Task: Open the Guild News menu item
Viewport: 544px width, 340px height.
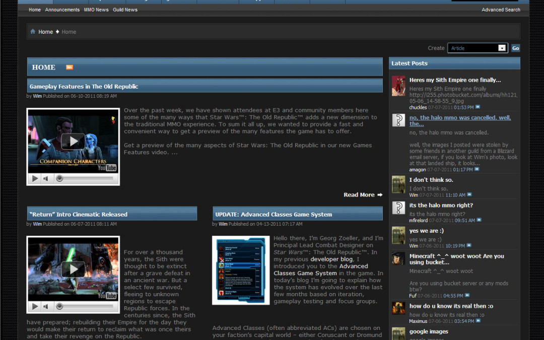Action: [x=125, y=10]
